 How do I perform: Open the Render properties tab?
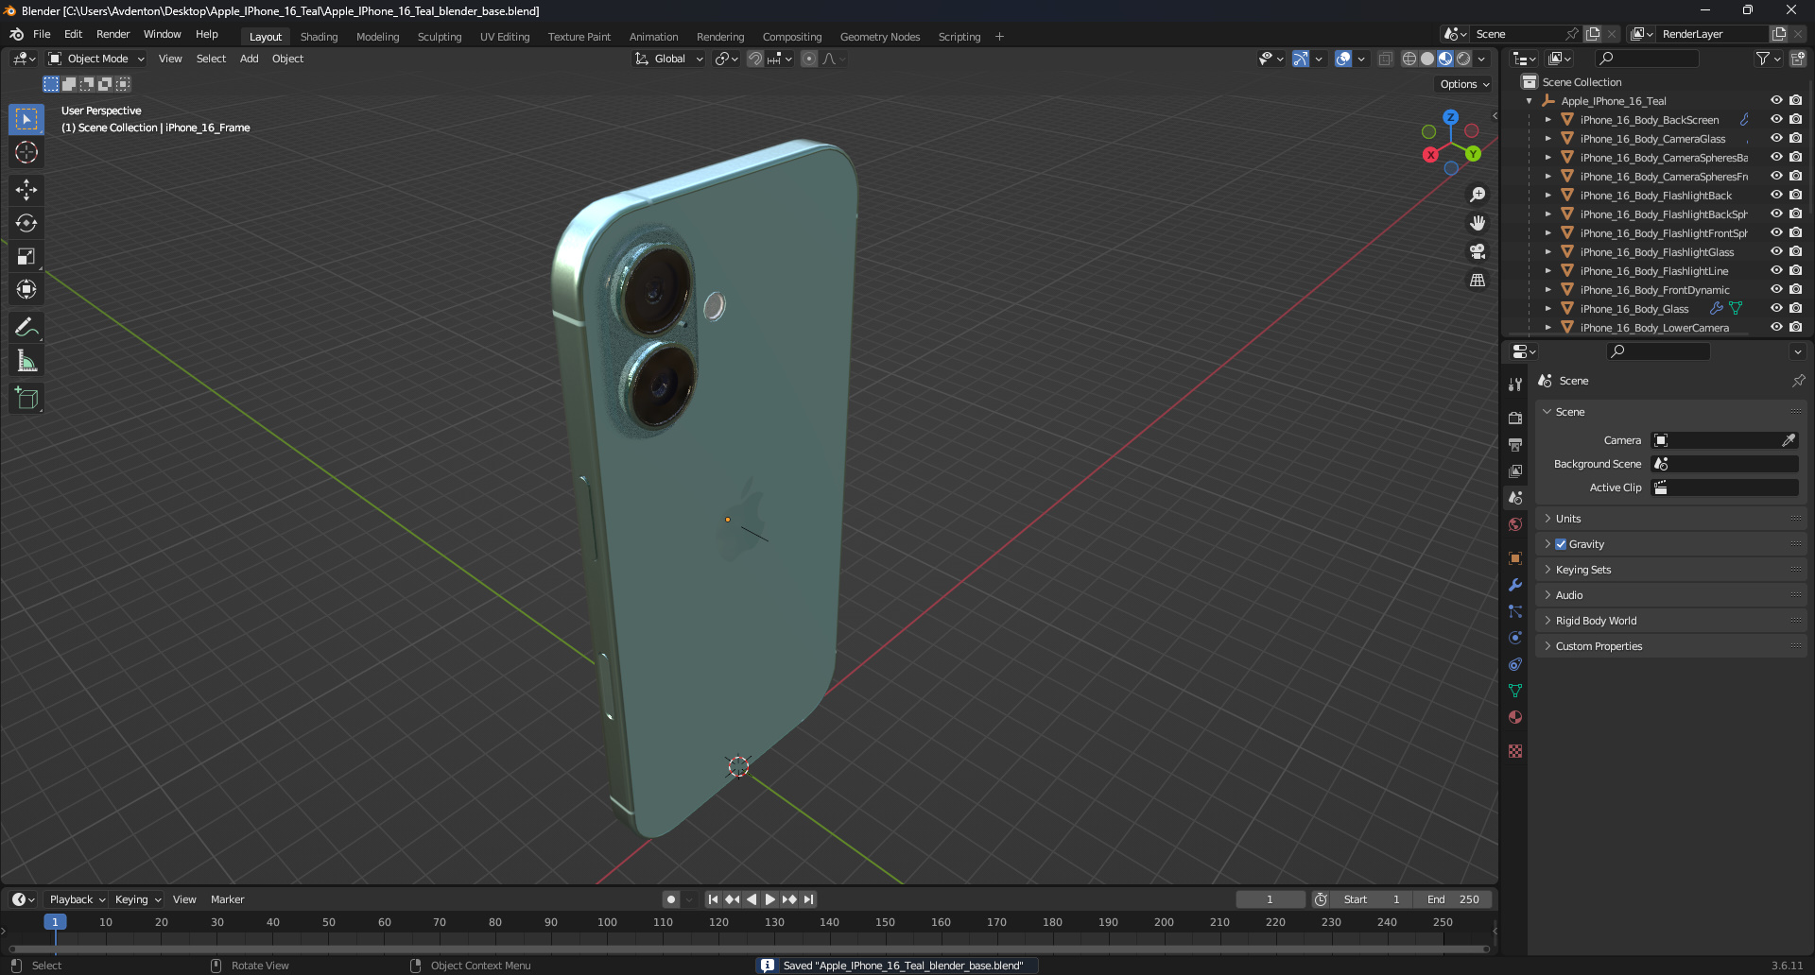[1515, 418]
